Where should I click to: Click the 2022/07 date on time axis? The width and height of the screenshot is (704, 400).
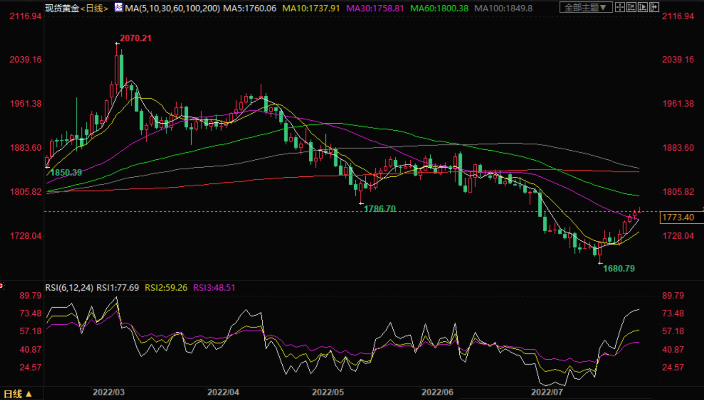click(x=547, y=392)
